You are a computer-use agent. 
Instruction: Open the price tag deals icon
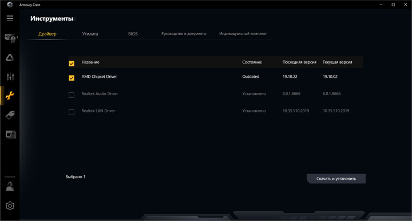coord(10,115)
